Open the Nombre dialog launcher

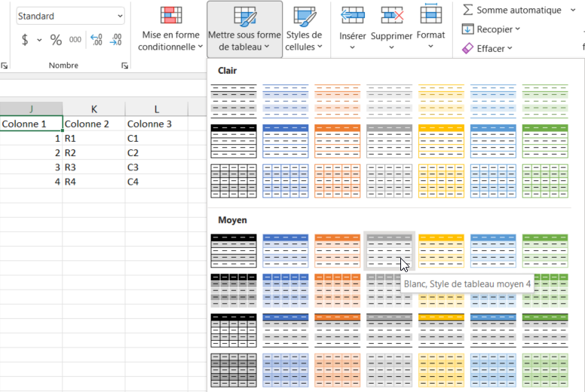(124, 66)
